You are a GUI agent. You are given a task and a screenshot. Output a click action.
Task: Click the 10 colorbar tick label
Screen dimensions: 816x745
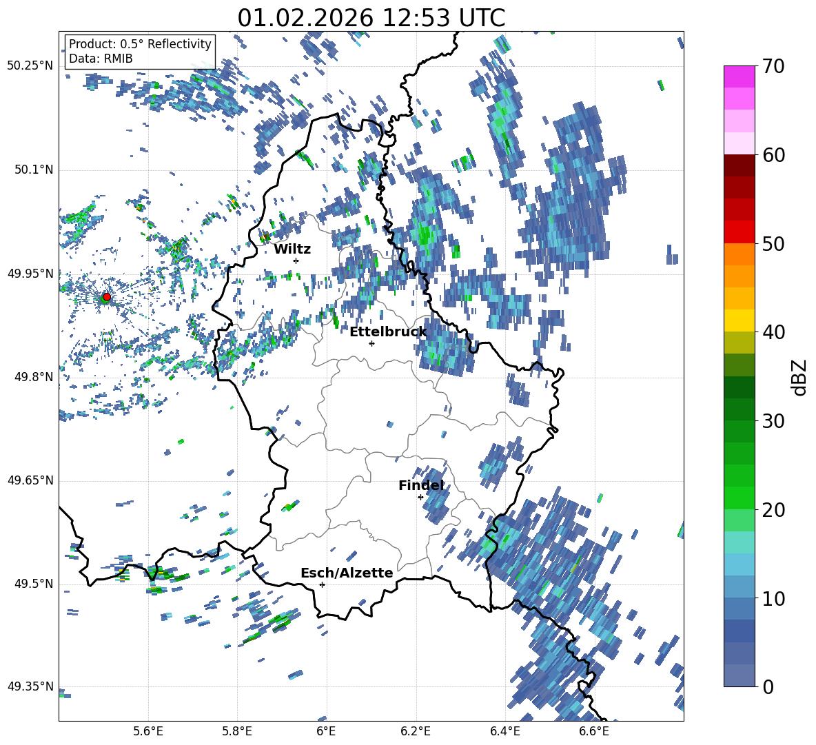(x=774, y=598)
